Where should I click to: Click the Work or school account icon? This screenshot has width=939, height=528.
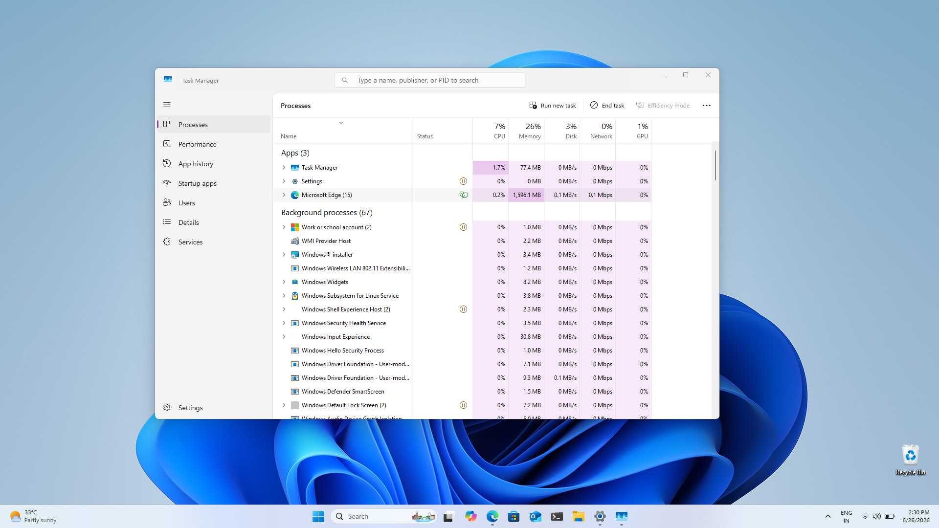(x=295, y=227)
